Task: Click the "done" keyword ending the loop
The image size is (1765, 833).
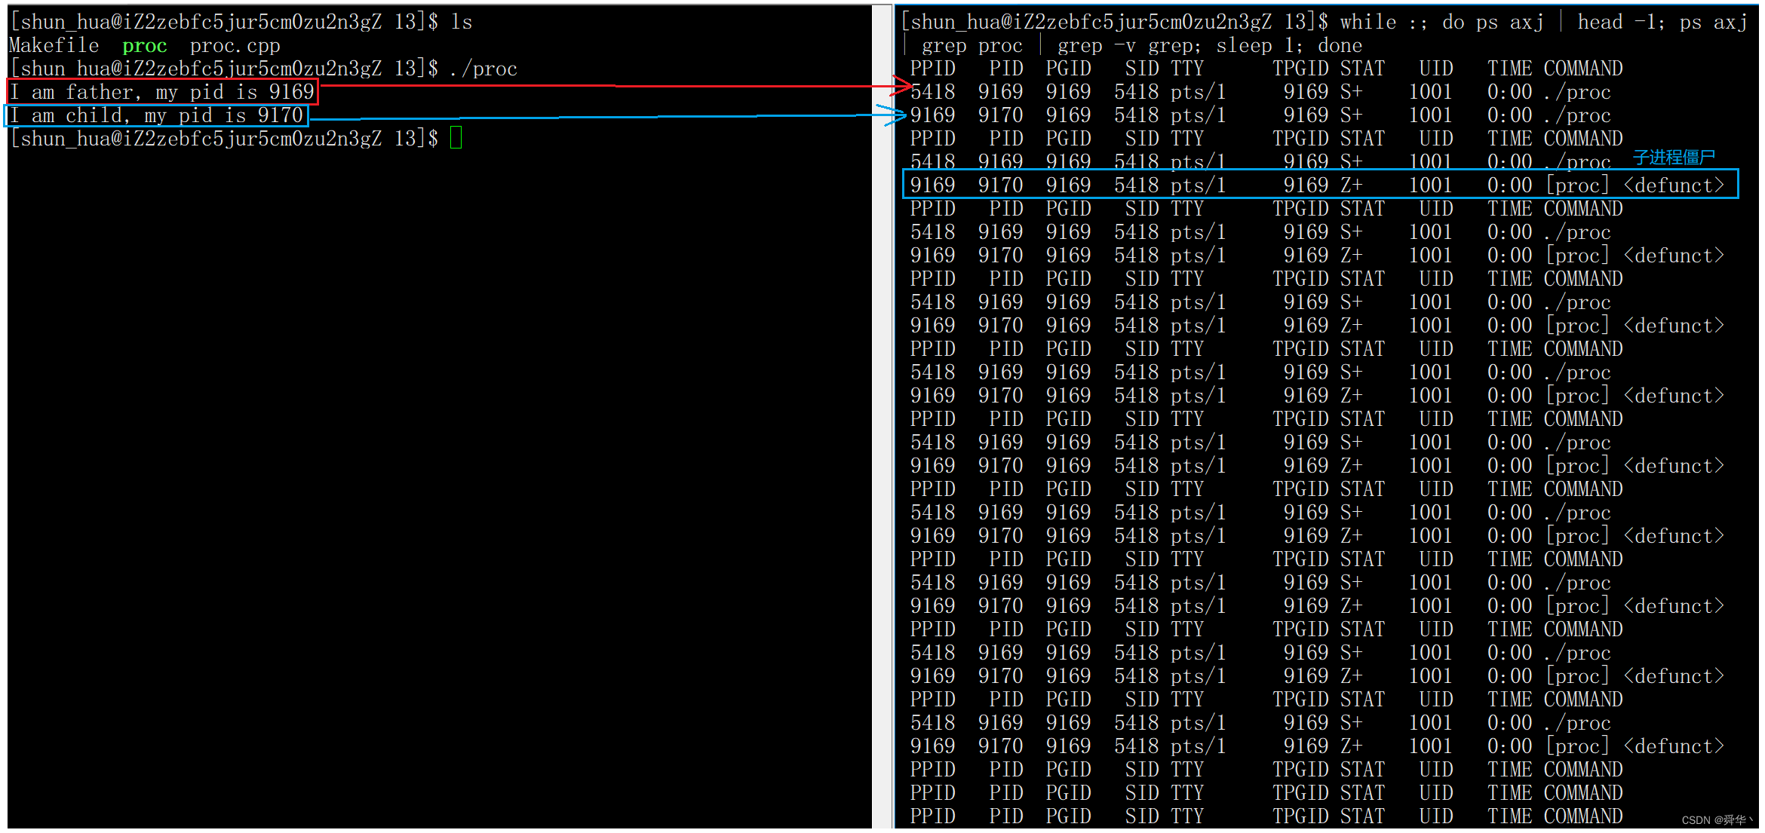Action: [1340, 46]
